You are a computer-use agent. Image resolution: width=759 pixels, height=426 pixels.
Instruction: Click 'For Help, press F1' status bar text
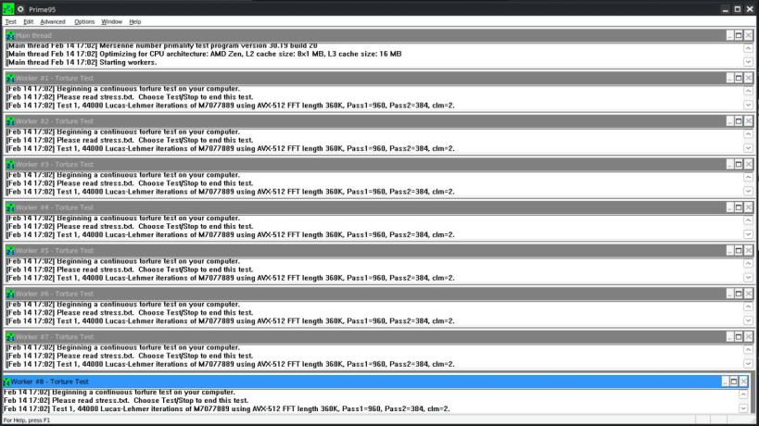click(x=27, y=420)
